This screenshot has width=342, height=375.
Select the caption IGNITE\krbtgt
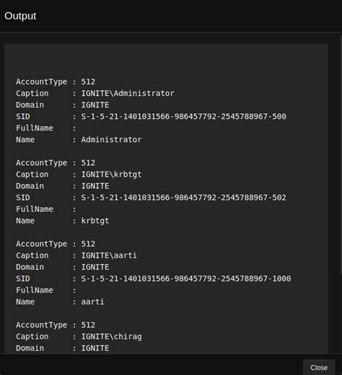click(111, 175)
